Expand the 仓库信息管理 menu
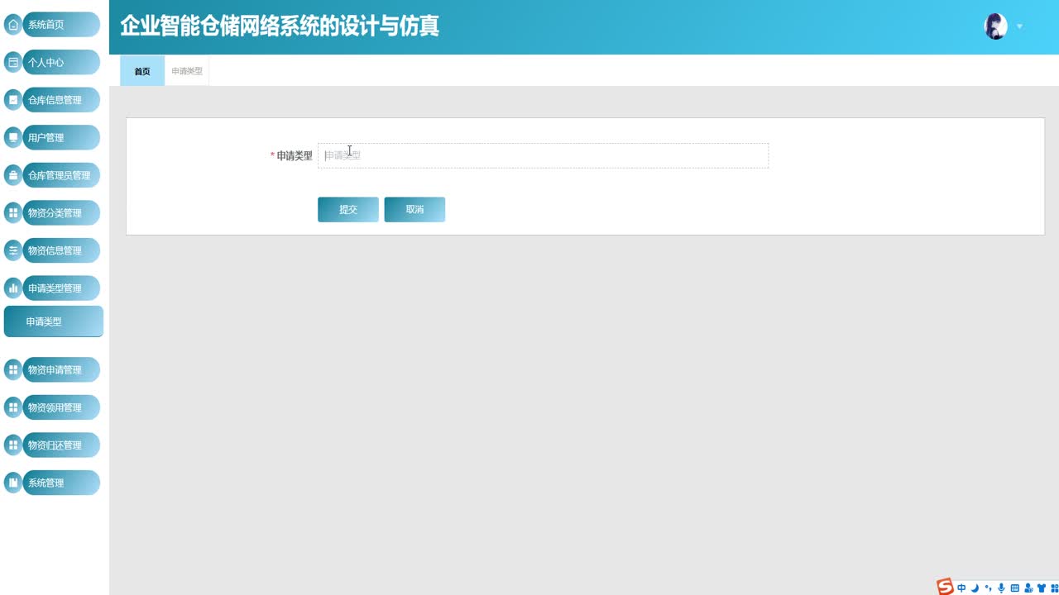 pyautogui.click(x=61, y=100)
